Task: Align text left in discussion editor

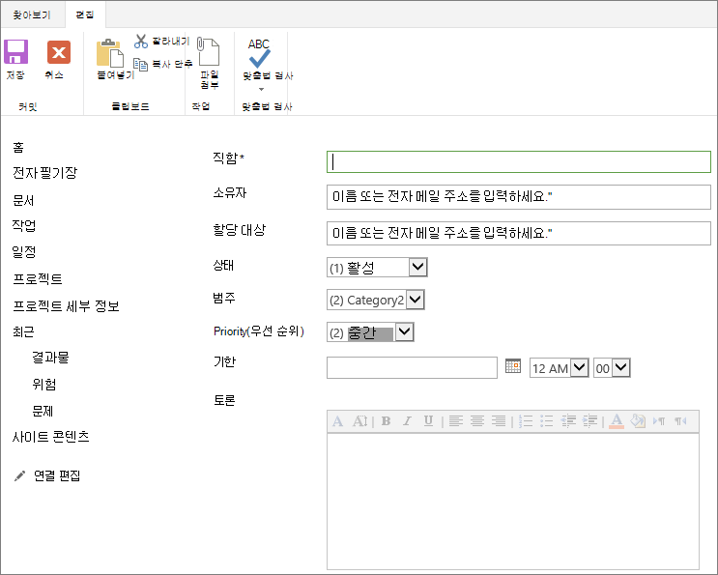Action: (x=455, y=421)
